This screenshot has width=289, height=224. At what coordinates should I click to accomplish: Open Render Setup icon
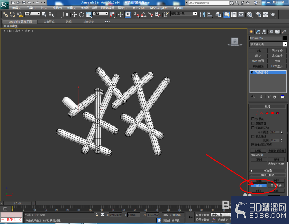click(258, 14)
